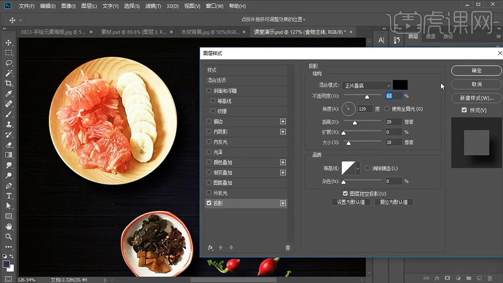Enable the 斜面和浮雕 effect checkbox
This screenshot has height=283, width=503.
tap(209, 90)
